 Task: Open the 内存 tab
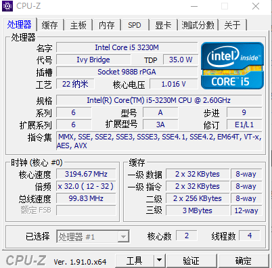pyautogui.click(x=107, y=25)
